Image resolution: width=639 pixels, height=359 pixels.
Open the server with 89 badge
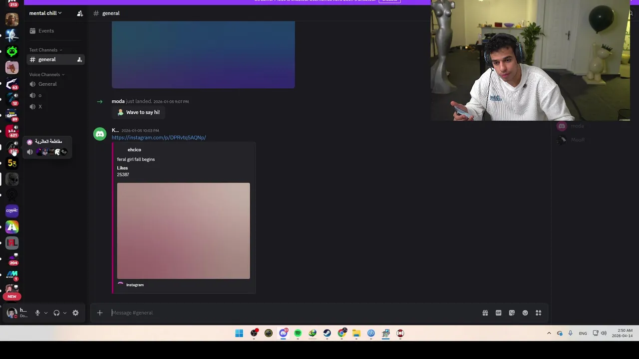point(12,116)
